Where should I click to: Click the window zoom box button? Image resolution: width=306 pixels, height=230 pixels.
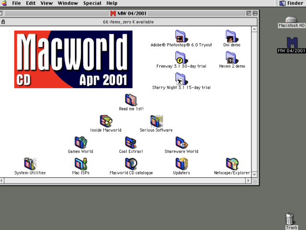249,13
